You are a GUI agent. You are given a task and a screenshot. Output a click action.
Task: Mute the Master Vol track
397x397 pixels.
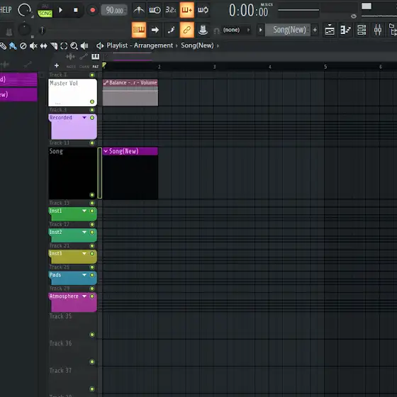pos(92,102)
